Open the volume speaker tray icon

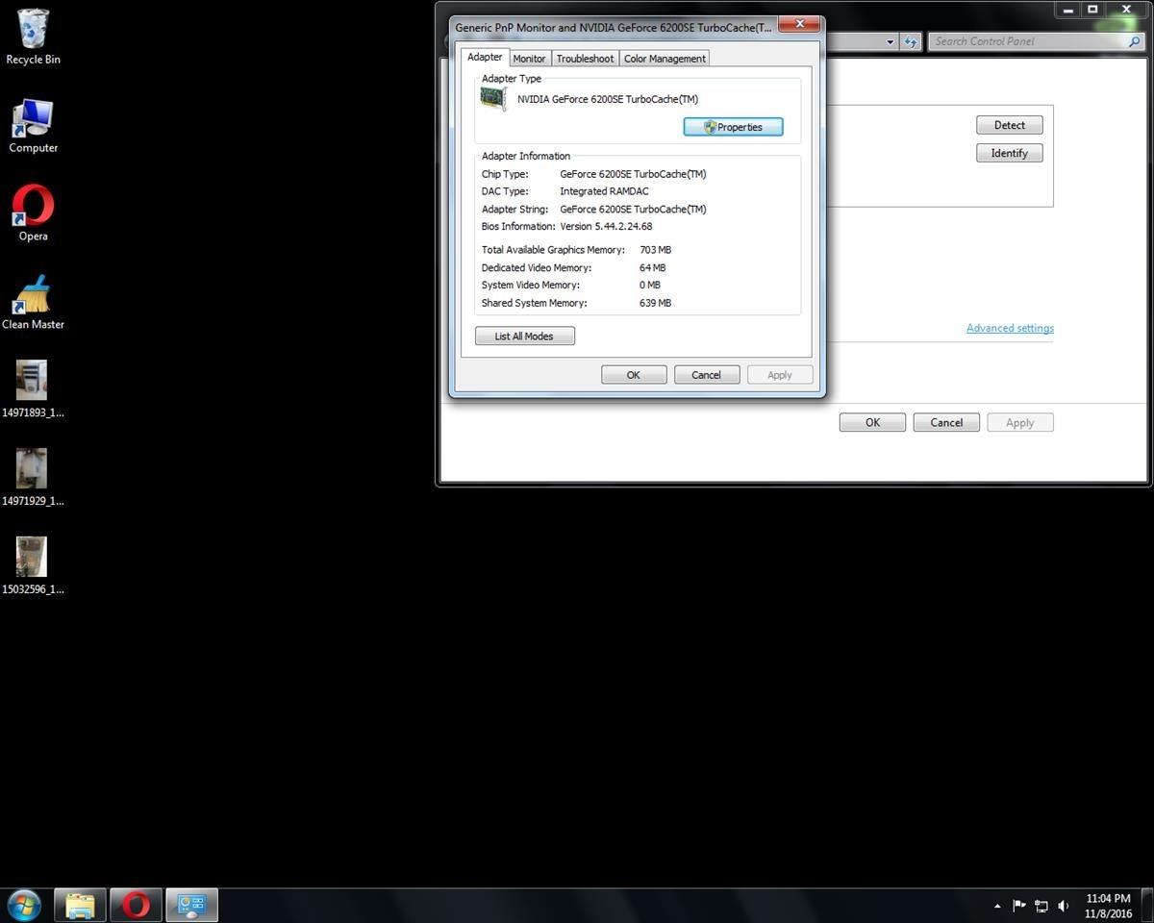pyautogui.click(x=1064, y=906)
